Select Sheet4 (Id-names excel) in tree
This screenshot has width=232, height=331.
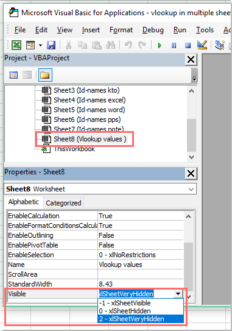coord(90,100)
